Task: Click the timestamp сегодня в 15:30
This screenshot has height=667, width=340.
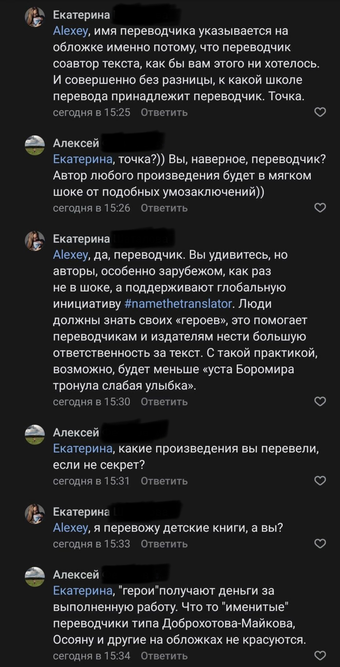Action: 91,402
